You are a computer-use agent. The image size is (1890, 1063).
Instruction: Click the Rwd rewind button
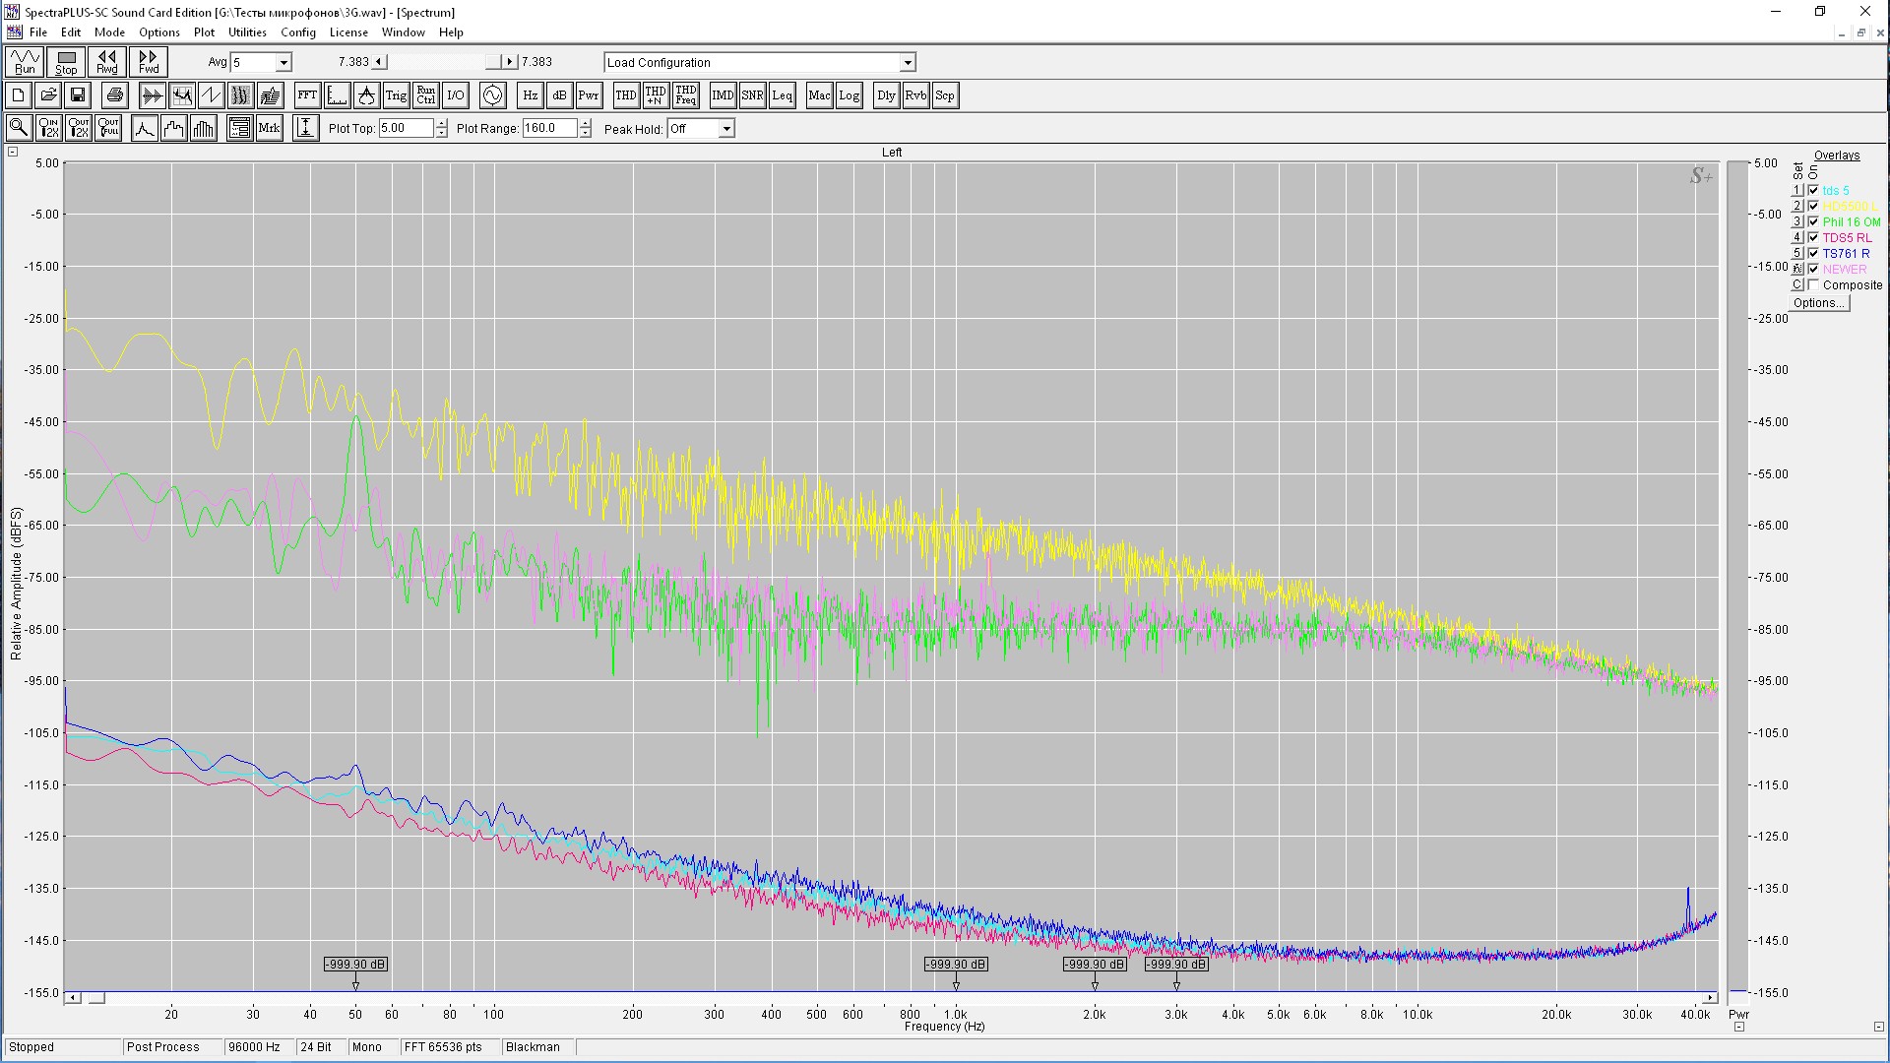click(x=106, y=62)
